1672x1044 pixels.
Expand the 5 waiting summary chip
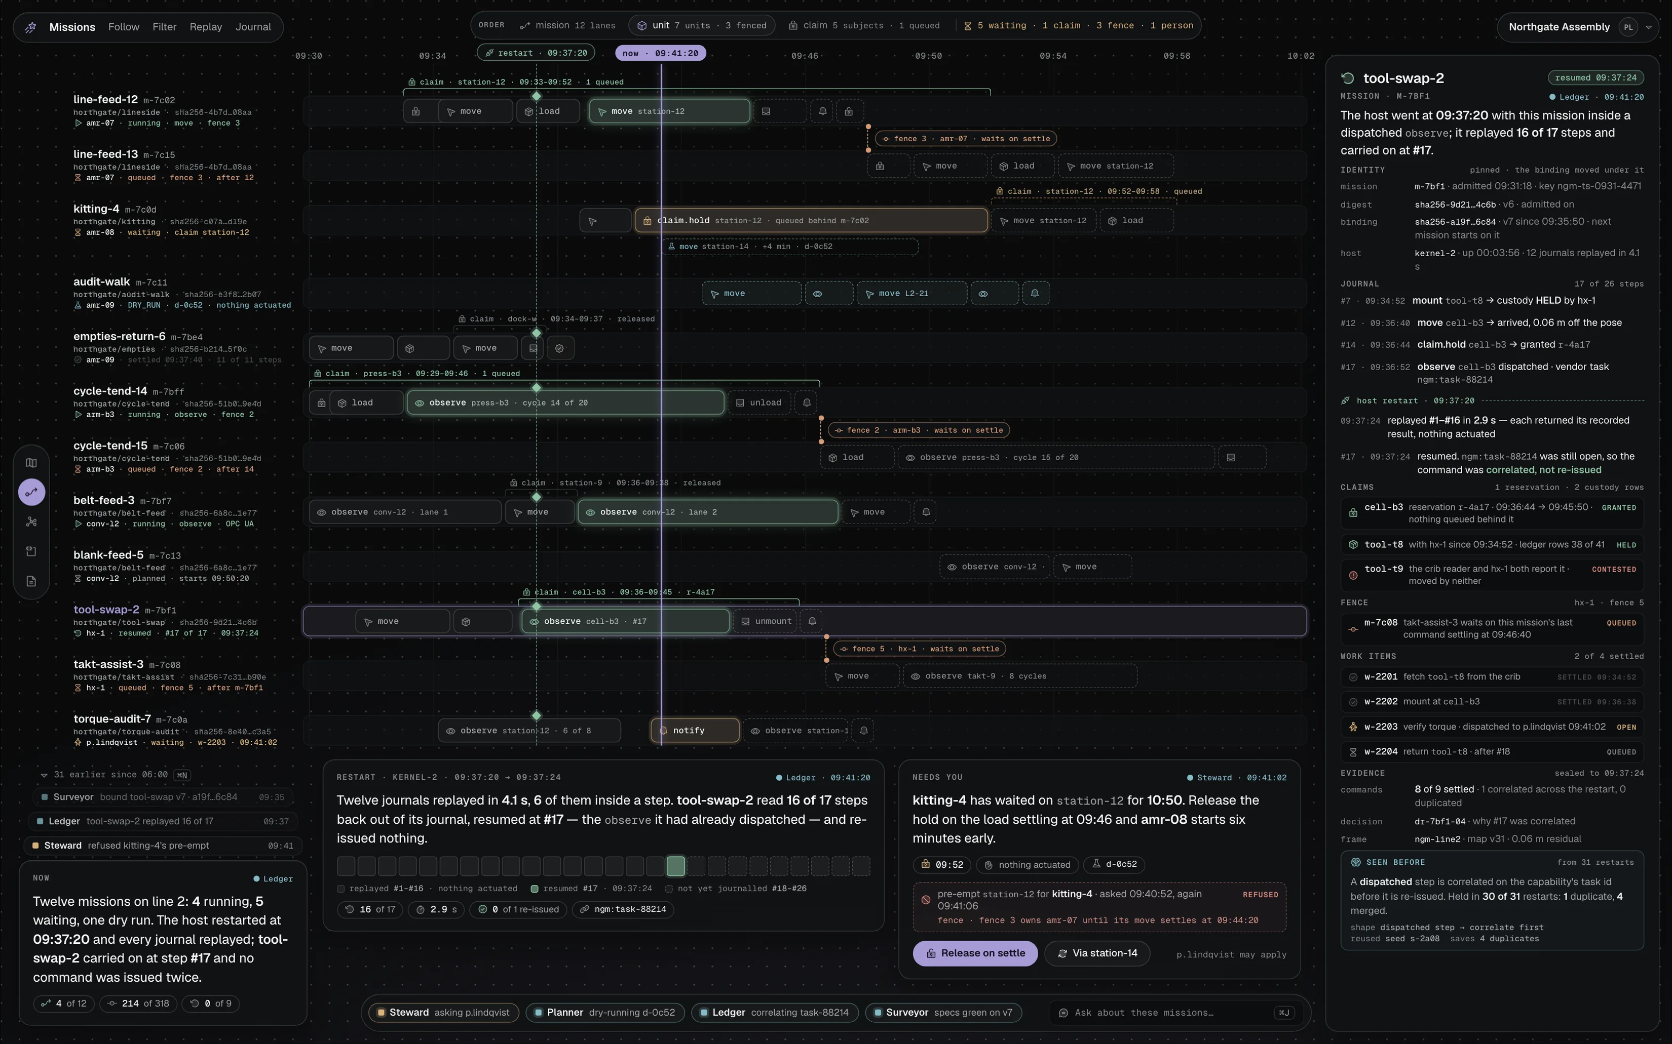click(1079, 25)
